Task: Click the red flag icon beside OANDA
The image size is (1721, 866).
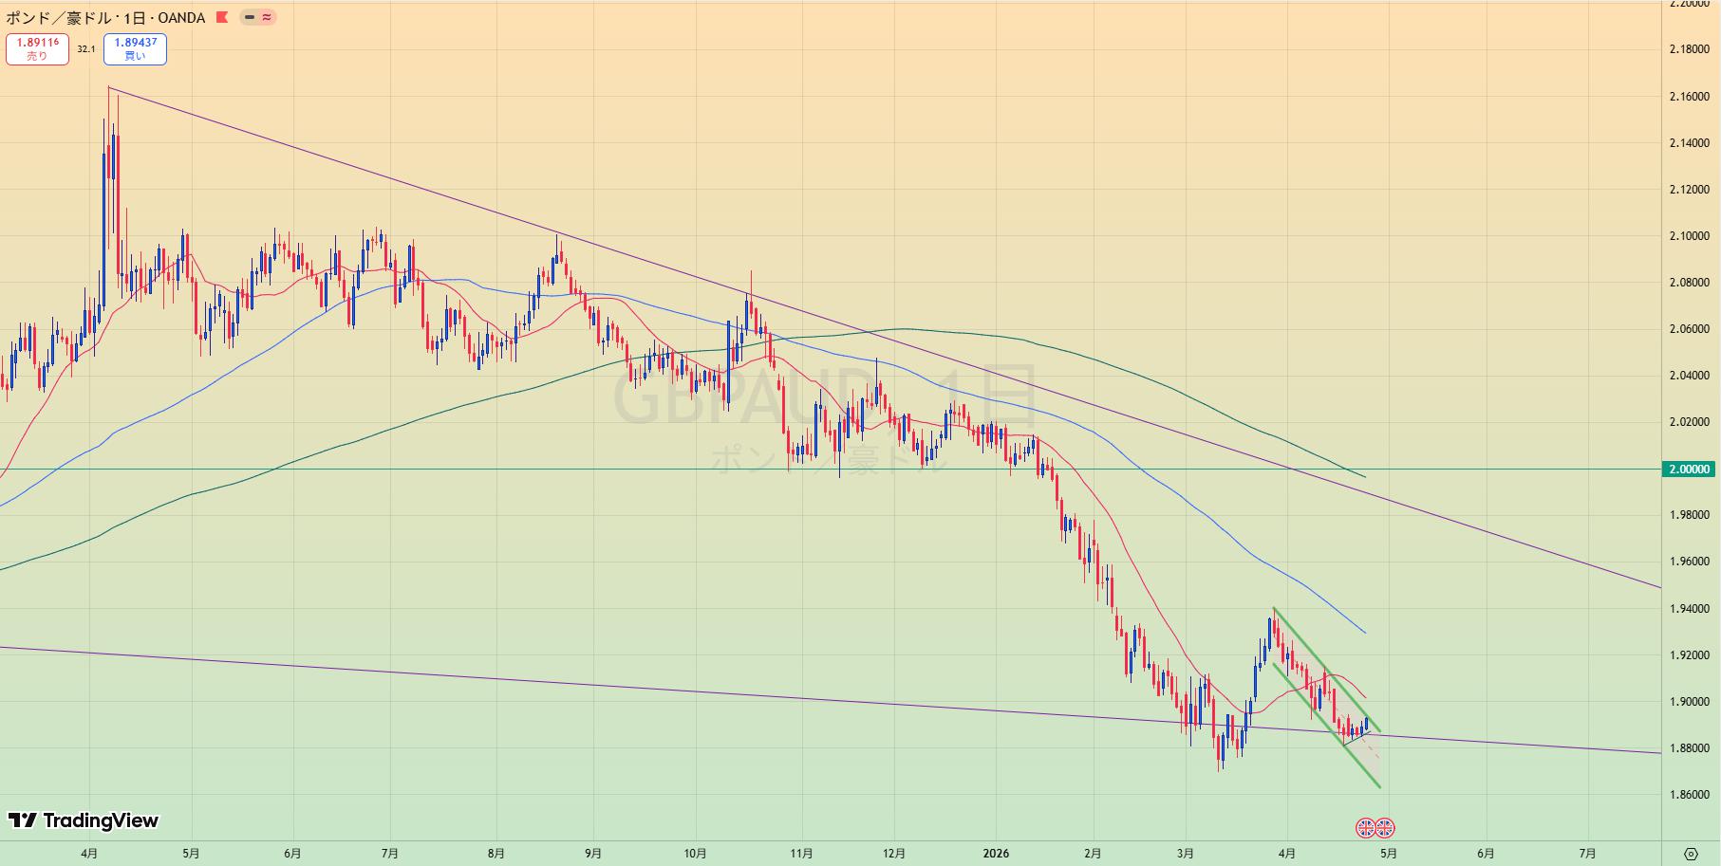Action: coord(222,17)
